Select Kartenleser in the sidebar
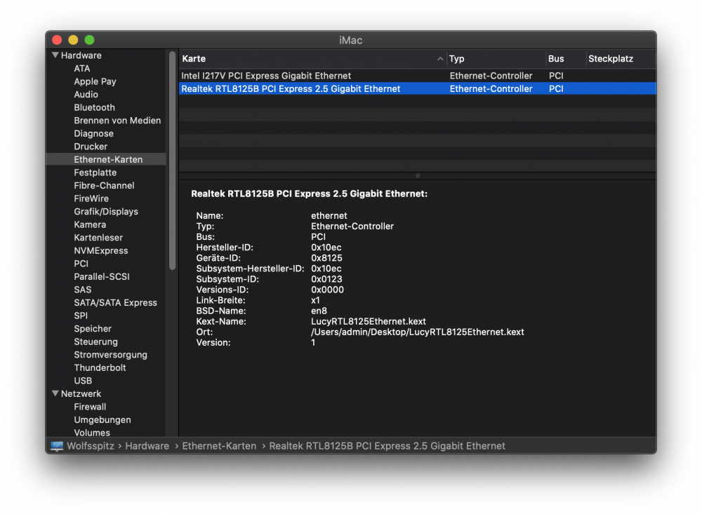Viewport: 702px width, 514px height. click(x=98, y=238)
